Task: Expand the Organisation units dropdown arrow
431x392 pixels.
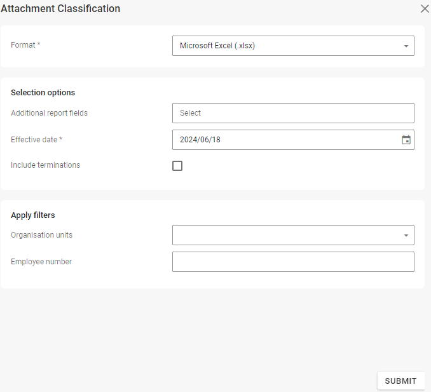Action: click(x=406, y=235)
